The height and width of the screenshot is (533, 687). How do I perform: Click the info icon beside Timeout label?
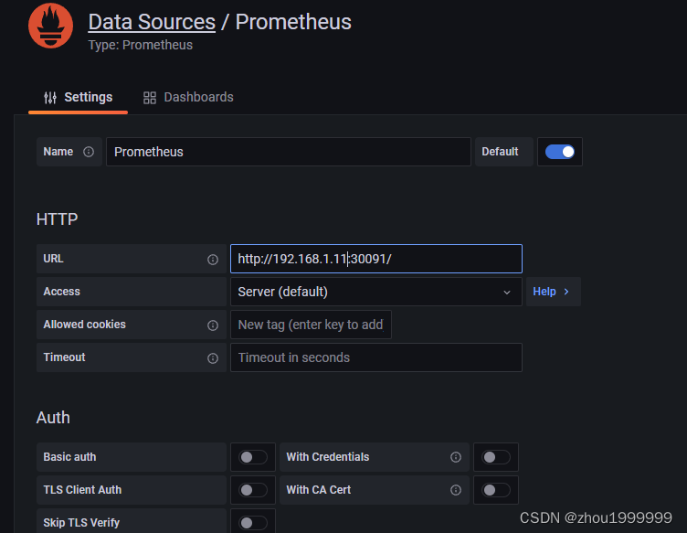(x=213, y=358)
